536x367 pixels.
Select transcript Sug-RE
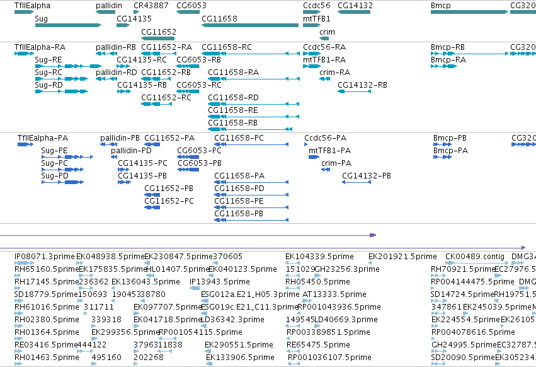coord(68,66)
